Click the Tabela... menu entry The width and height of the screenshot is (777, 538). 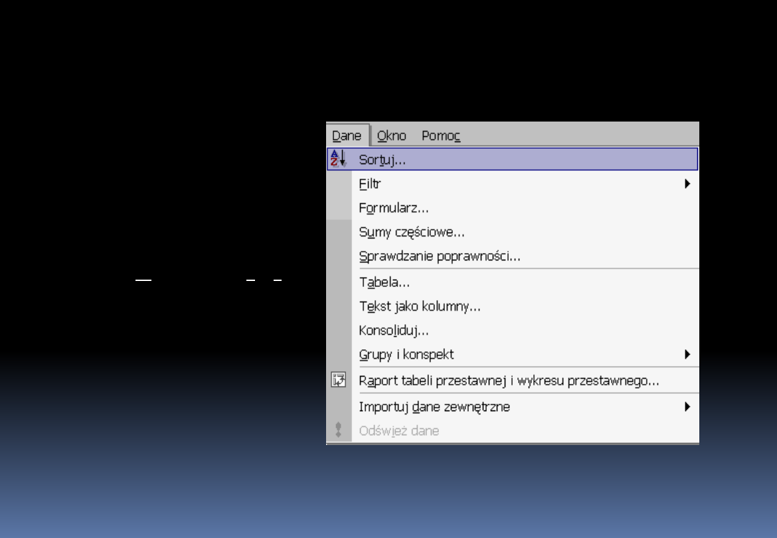click(x=385, y=282)
